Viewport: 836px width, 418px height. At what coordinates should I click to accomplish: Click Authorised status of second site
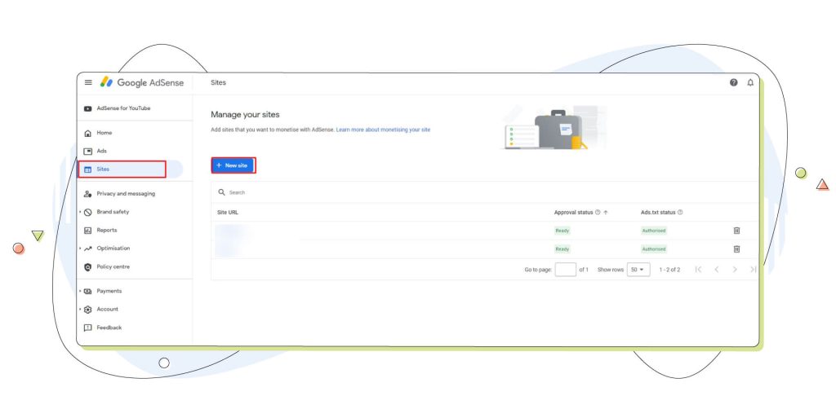[x=654, y=249]
